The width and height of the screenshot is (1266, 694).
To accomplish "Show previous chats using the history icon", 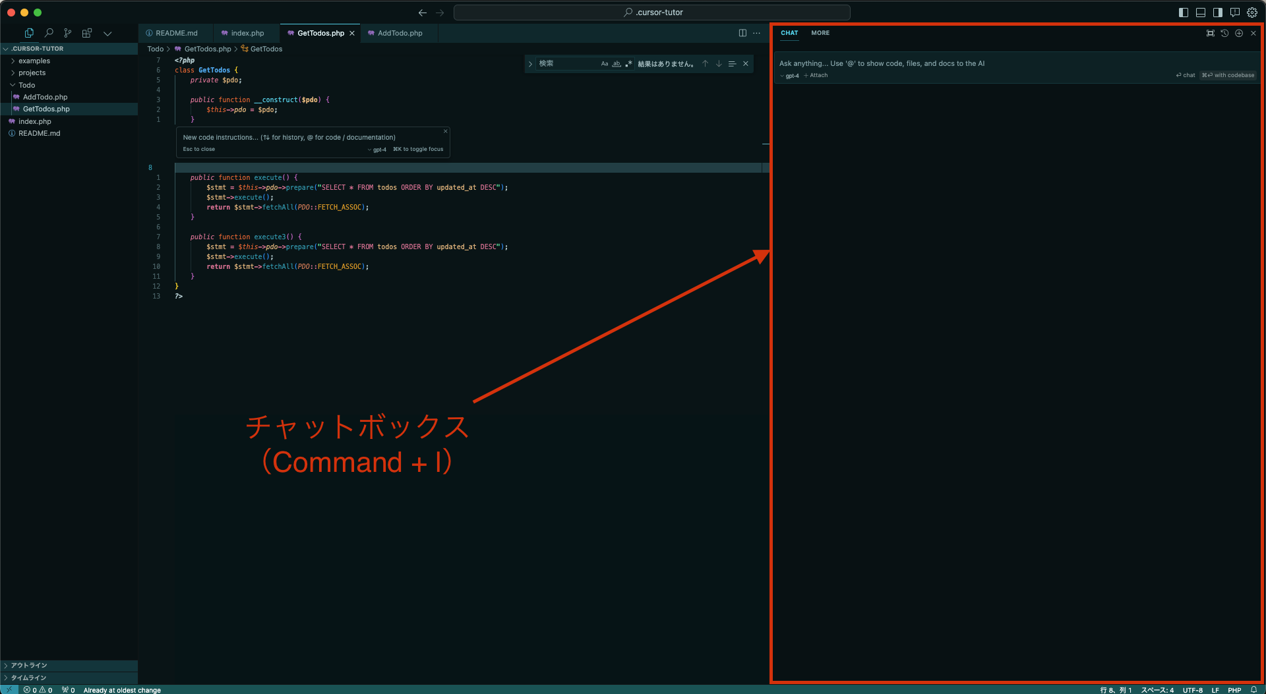I will point(1225,33).
